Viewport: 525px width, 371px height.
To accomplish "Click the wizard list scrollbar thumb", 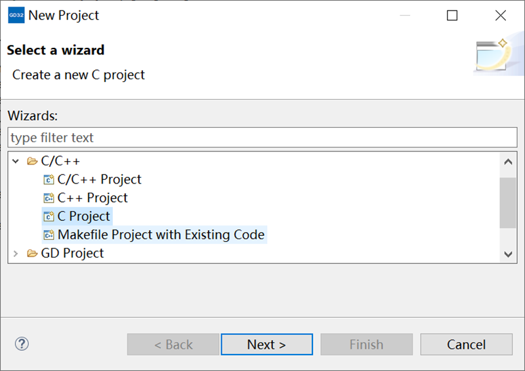I will coord(508,203).
